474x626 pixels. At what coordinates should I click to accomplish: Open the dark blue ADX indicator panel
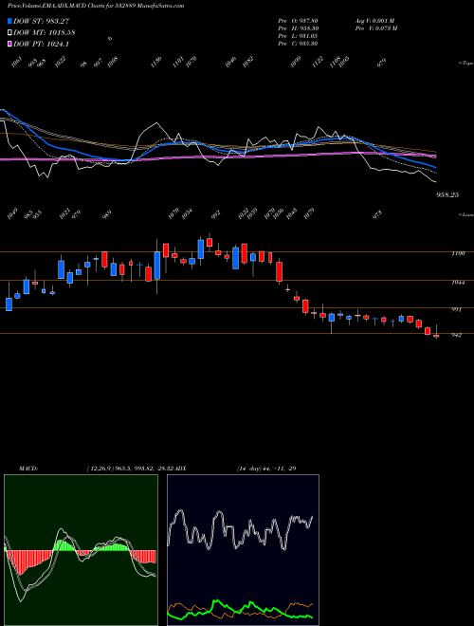coord(243,550)
